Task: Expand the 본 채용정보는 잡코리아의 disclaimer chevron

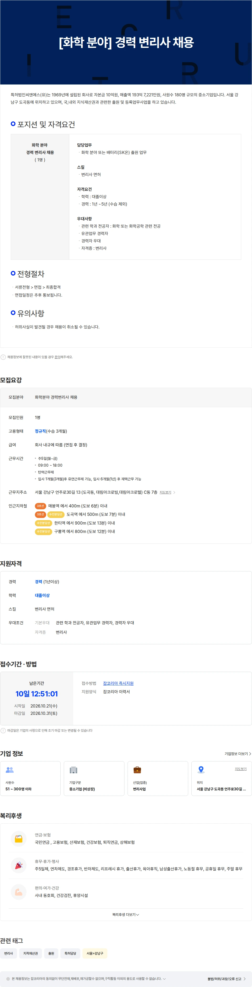Action: click(x=164, y=979)
